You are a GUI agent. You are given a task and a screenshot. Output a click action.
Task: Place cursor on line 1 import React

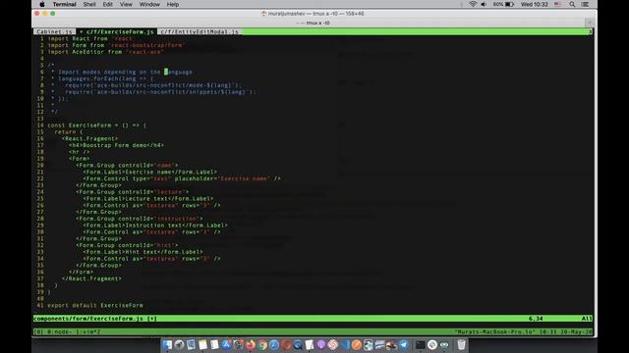[89, 38]
